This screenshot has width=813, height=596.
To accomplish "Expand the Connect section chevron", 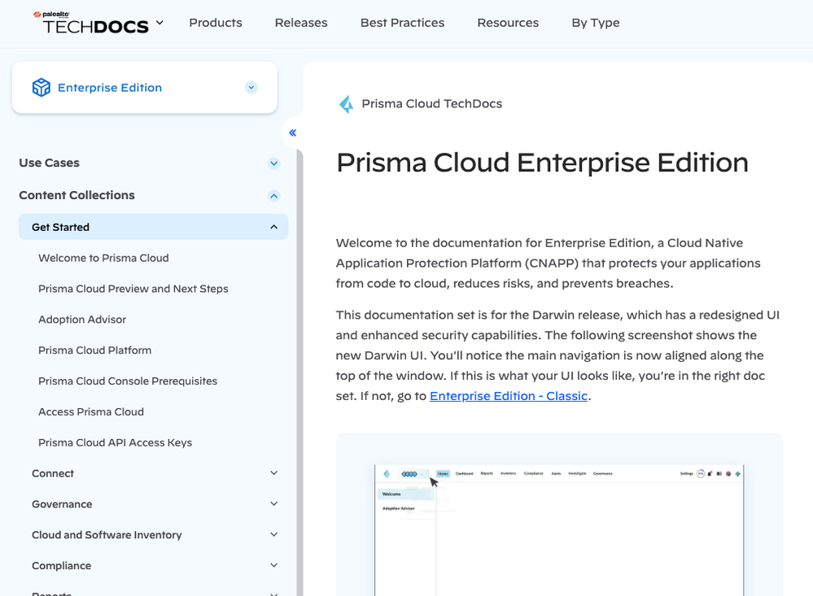I will 273,473.
